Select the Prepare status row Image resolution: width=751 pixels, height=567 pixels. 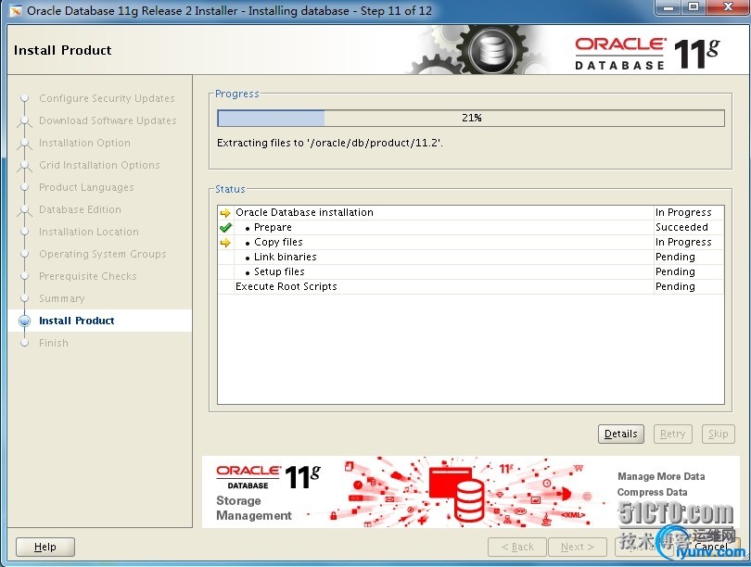coord(471,227)
